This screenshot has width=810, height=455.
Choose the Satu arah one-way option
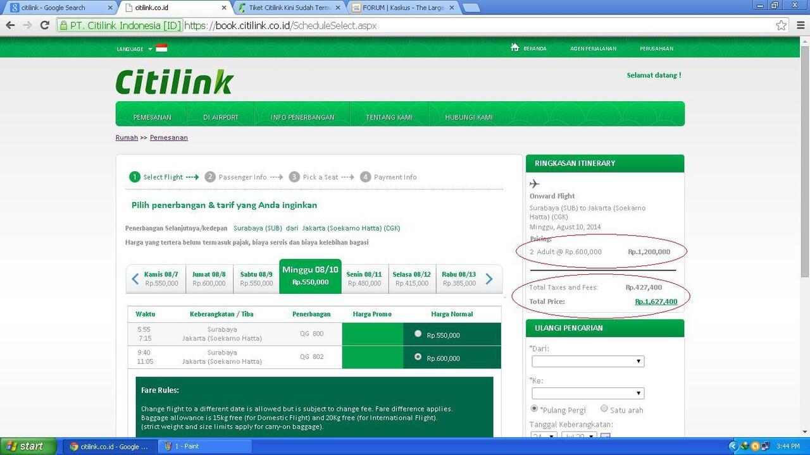[604, 409]
